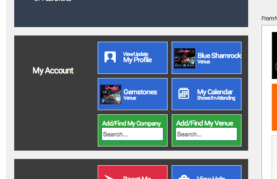Viewport: 277px width, 179px height.
Task: Click the My Profile person icon
Action: 110,58
